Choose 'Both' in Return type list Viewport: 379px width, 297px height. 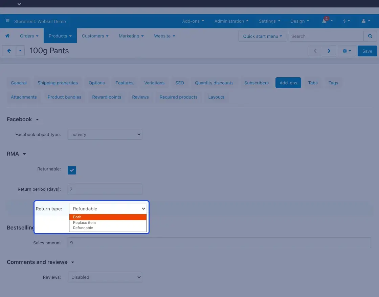108,217
